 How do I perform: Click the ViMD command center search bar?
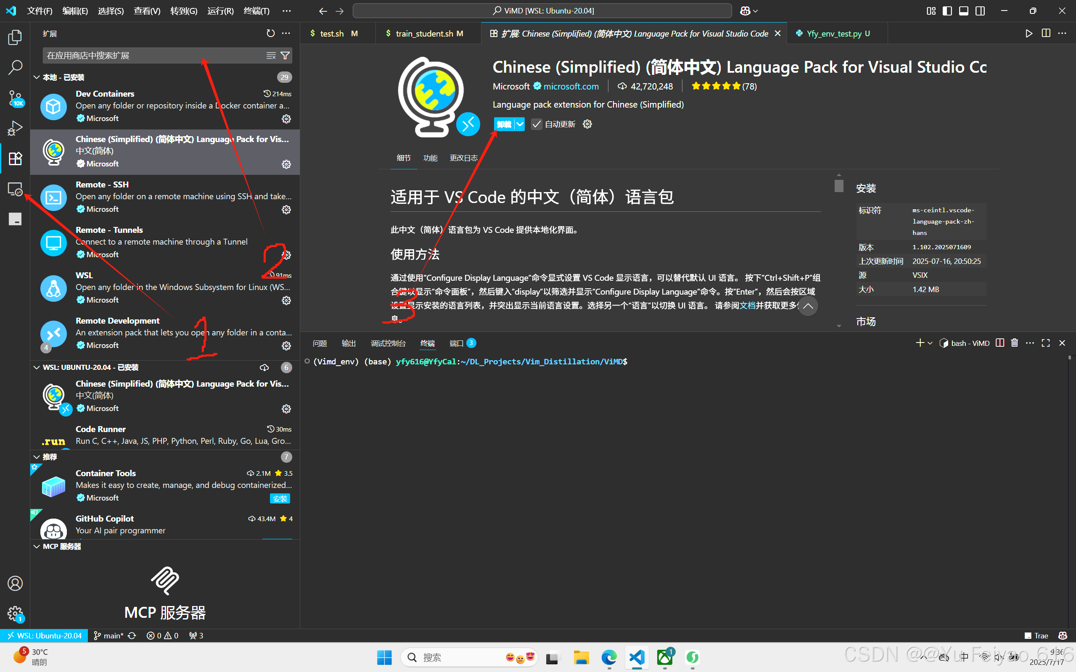click(542, 11)
